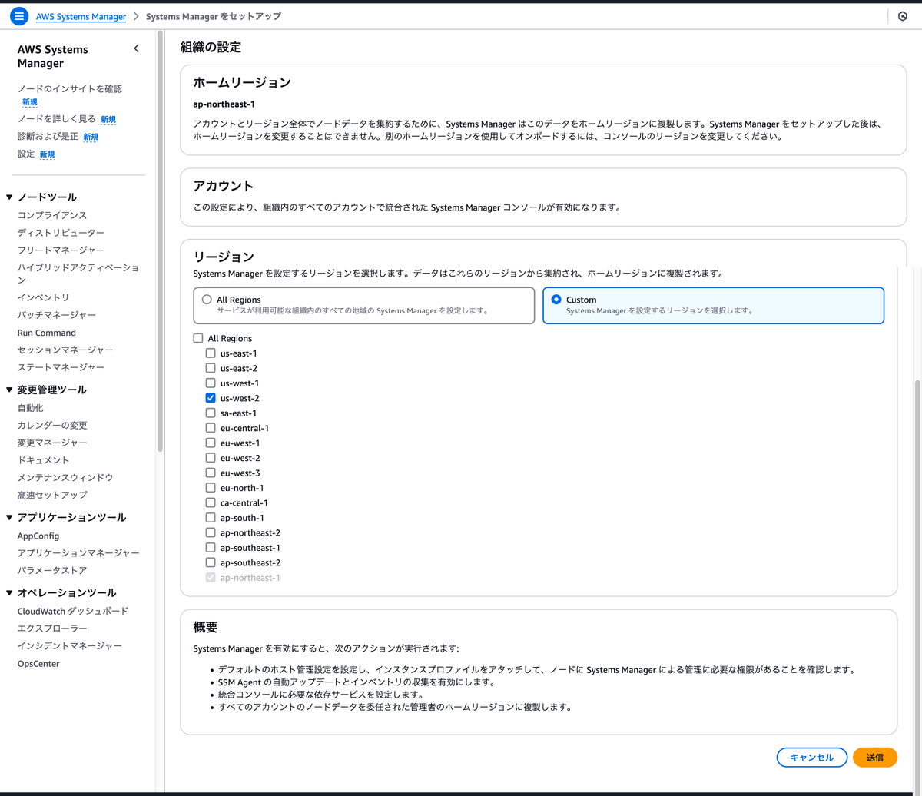
Task: Open the hamburger navigation menu icon
Action: coord(20,16)
